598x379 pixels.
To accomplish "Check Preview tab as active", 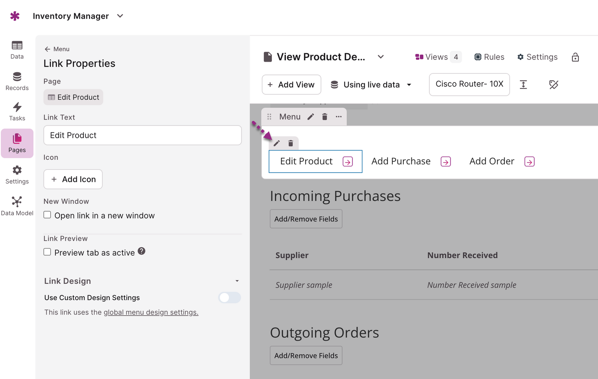I will click(47, 252).
